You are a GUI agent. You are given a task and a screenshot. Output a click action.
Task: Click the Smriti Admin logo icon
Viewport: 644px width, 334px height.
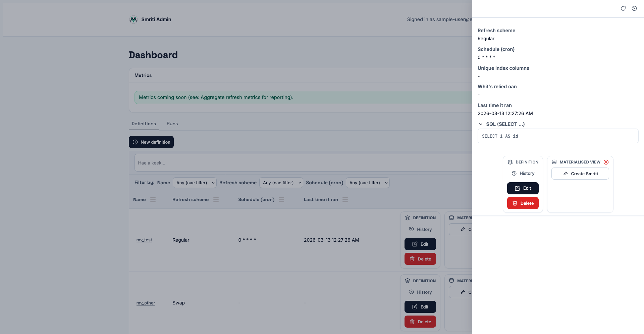pos(133,19)
